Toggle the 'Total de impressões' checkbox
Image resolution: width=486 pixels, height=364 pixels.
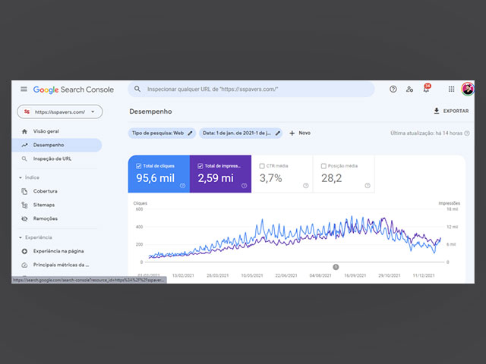click(200, 165)
